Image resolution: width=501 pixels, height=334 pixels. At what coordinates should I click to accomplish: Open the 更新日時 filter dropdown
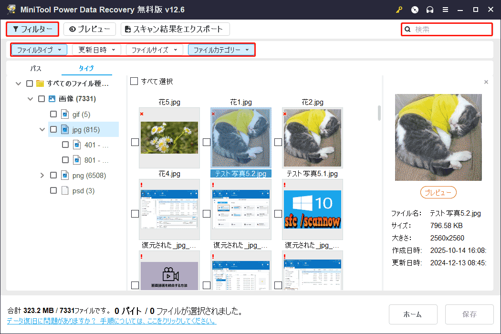point(96,49)
